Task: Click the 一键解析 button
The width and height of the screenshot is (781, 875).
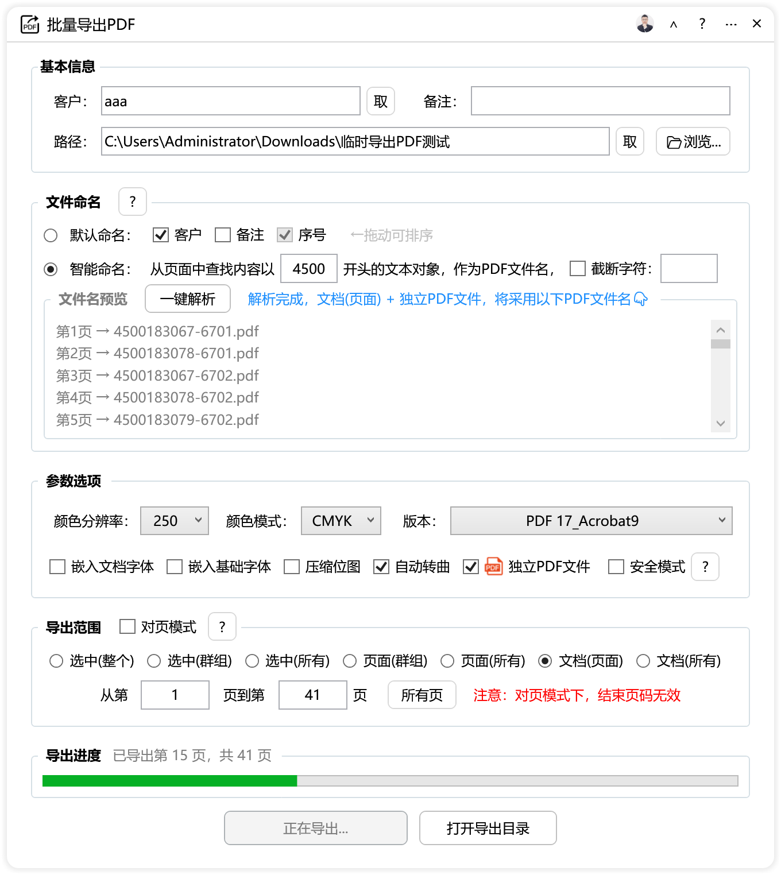Action: click(188, 299)
